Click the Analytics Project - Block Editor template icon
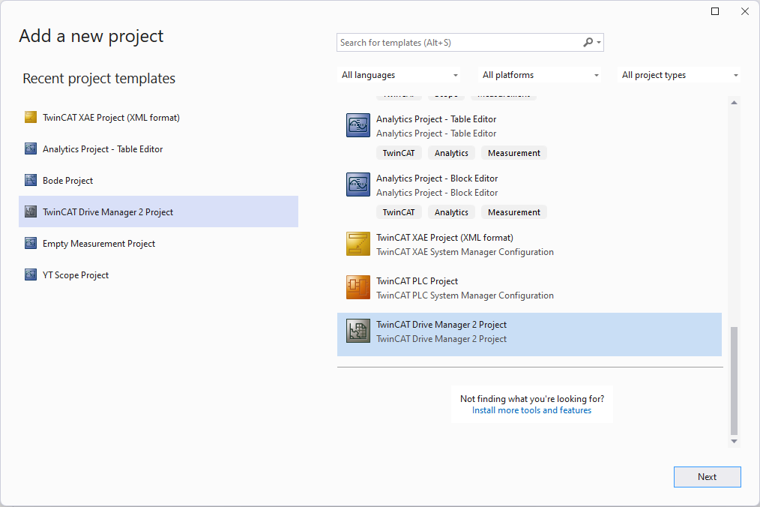 [x=358, y=184]
